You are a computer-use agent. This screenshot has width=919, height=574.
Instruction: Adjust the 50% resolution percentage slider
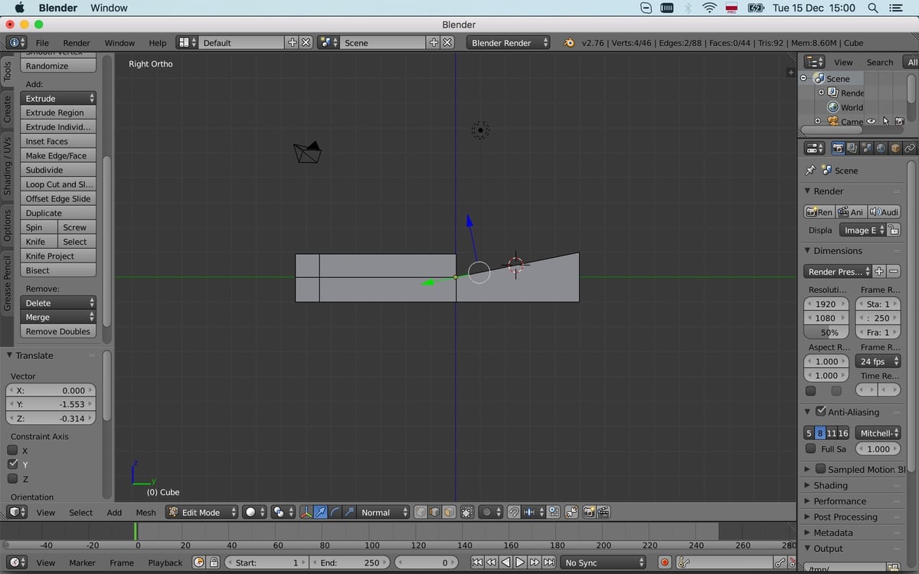(826, 332)
